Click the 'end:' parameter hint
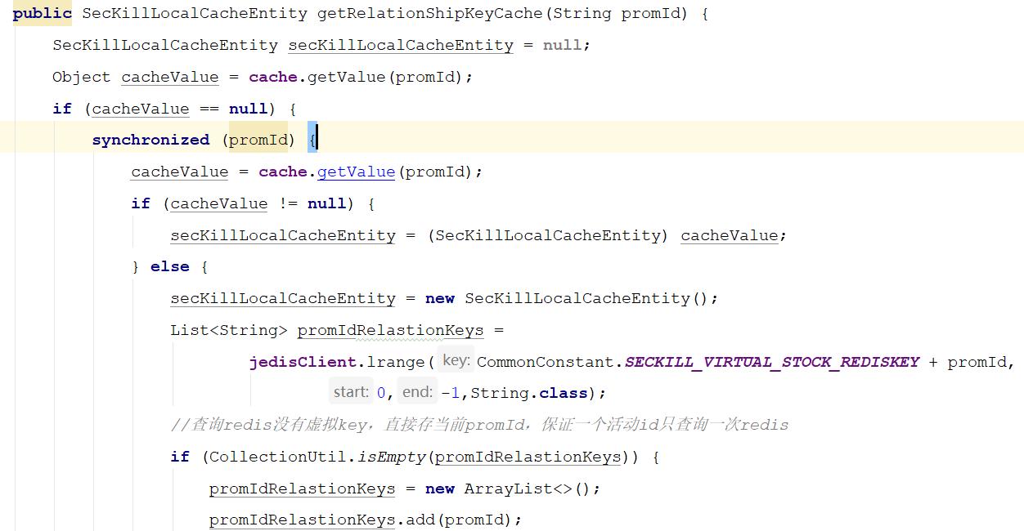The width and height of the screenshot is (1024, 531). pos(417,392)
